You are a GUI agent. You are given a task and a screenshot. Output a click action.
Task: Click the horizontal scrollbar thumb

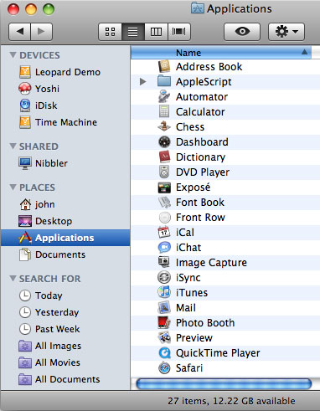pos(224,384)
